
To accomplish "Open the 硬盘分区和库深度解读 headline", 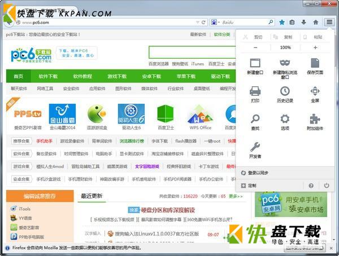I will point(168,210).
